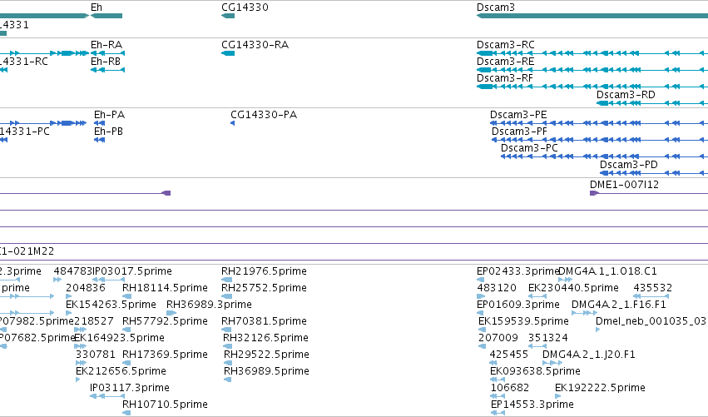
Task: Click the Eh-PA protein label
Action: pyautogui.click(x=109, y=115)
